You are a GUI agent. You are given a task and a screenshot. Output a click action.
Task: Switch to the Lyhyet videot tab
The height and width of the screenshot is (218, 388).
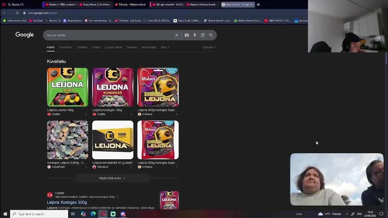click(x=113, y=47)
